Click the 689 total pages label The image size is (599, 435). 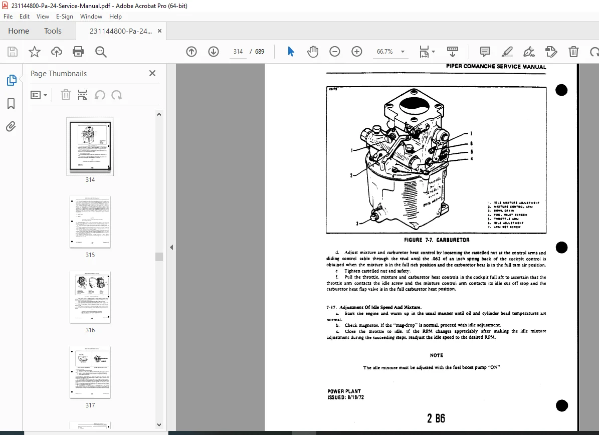tap(259, 52)
